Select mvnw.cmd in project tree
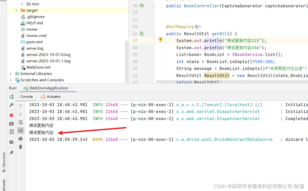This screenshot has width=308, height=191. [36, 35]
